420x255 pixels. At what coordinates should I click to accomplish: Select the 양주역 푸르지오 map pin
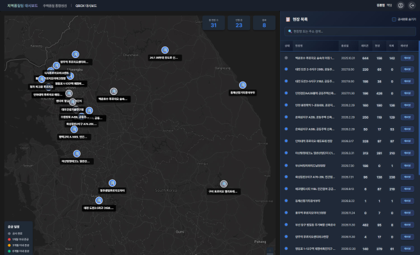tap(75, 54)
